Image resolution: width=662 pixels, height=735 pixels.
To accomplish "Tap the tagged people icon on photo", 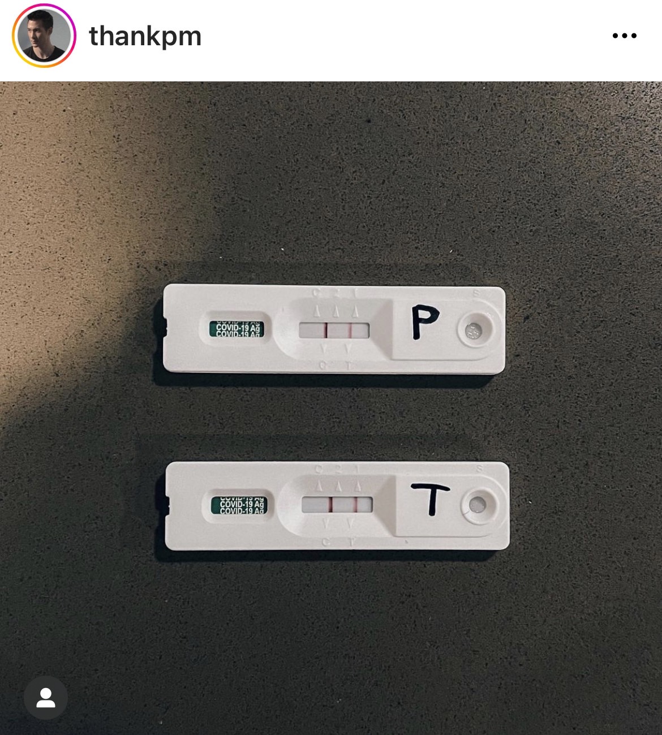I will [46, 698].
